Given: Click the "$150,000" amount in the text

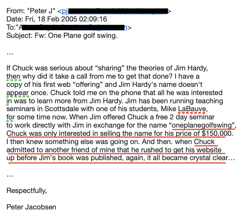Looking at the screenshot, I should click(x=216, y=133).
